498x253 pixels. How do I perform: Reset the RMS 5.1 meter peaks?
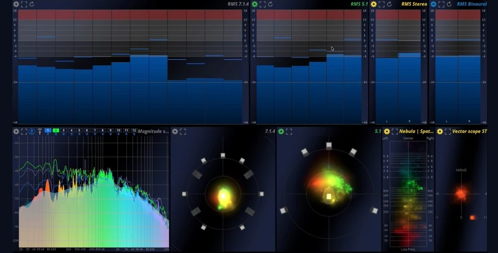tap(270, 4)
